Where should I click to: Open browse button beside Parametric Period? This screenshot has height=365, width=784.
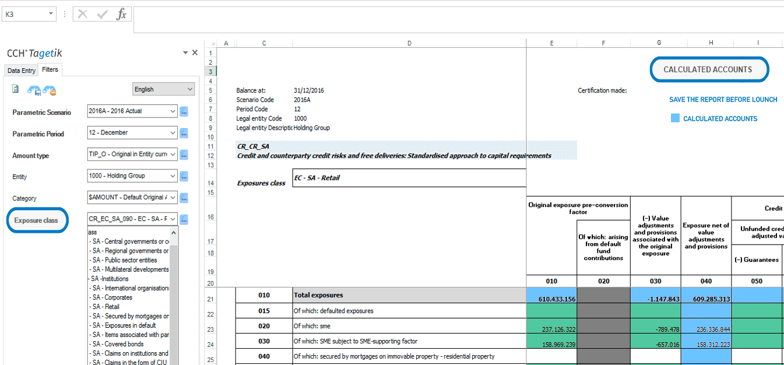[x=184, y=133]
